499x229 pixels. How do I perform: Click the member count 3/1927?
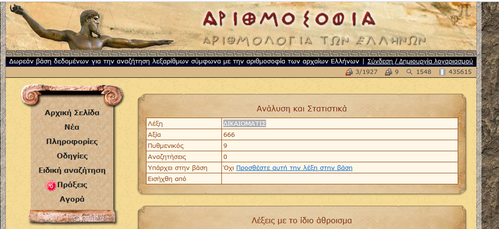pyautogui.click(x=366, y=72)
